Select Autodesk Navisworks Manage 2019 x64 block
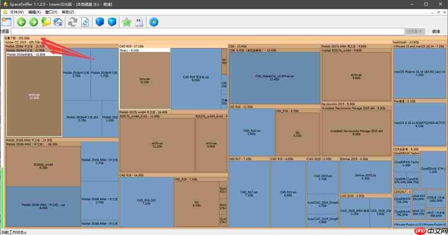Viewport: 448px width, 235px height. [x=356, y=133]
